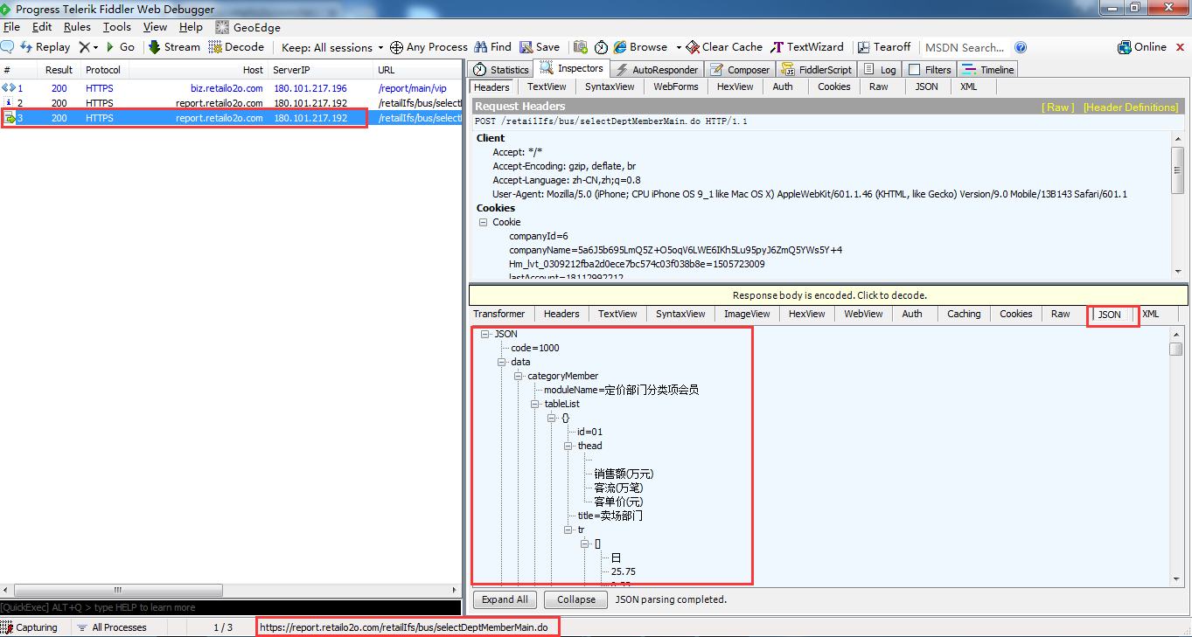Screen dimensions: 1192x637
Task: Collapse the tr node
Action: point(568,530)
